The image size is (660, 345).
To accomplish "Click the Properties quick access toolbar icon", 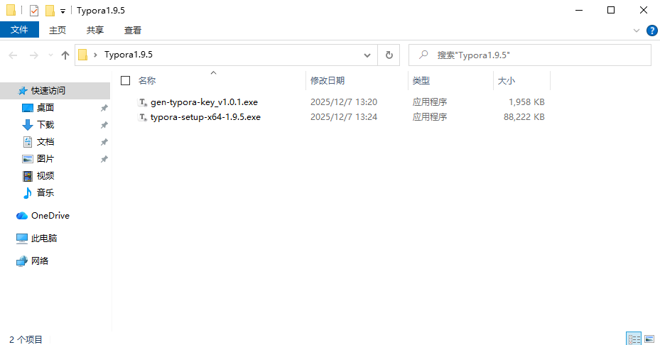I will (x=34, y=11).
